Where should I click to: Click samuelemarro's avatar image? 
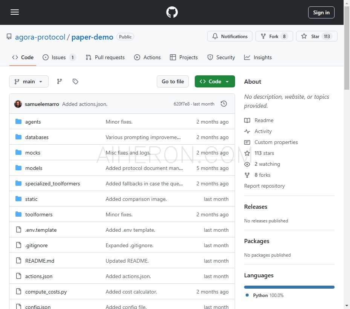click(x=18, y=104)
